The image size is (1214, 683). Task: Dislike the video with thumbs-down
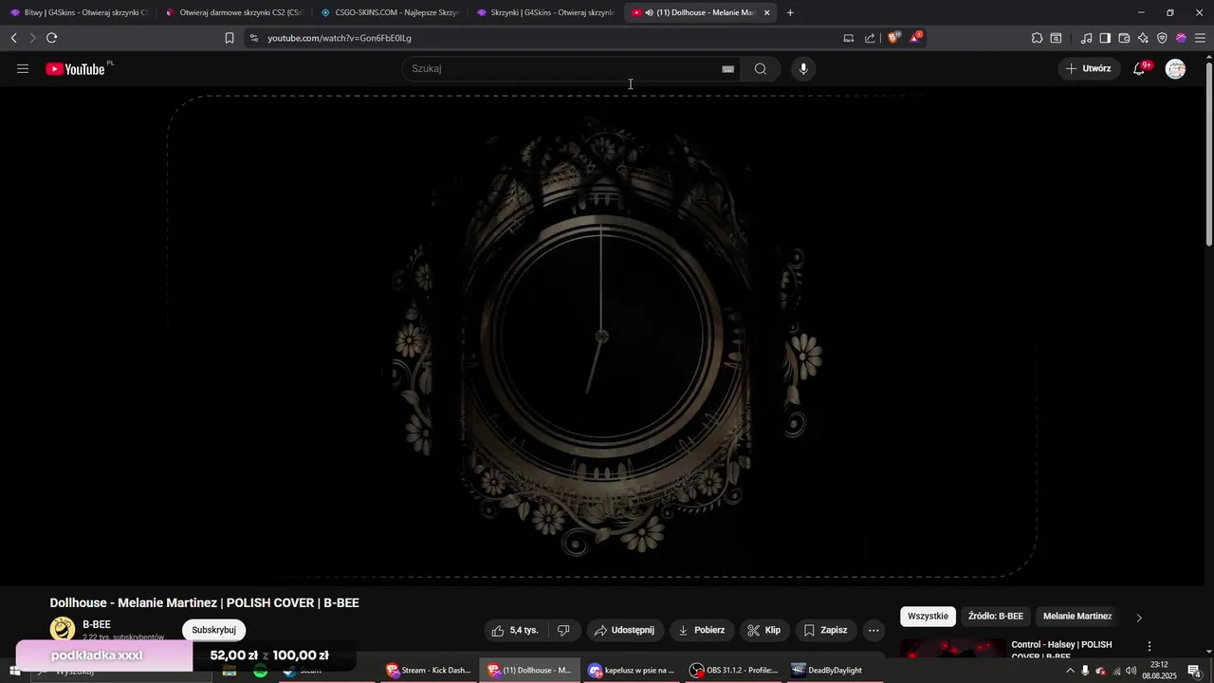pos(563,630)
